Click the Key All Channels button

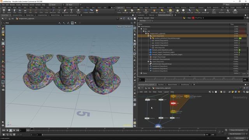[x=238, y=134]
